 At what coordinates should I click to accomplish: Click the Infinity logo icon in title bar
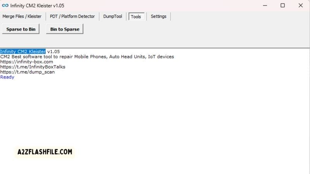[5, 5]
